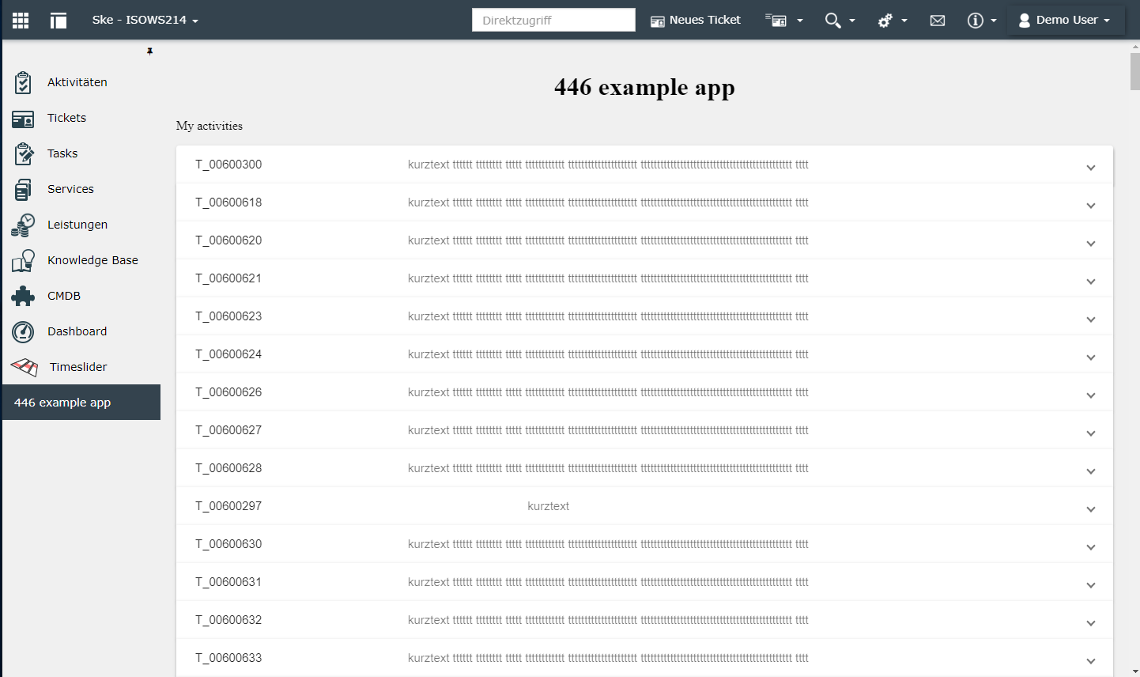
Task: Open the settings gears dropdown
Action: pos(893,21)
